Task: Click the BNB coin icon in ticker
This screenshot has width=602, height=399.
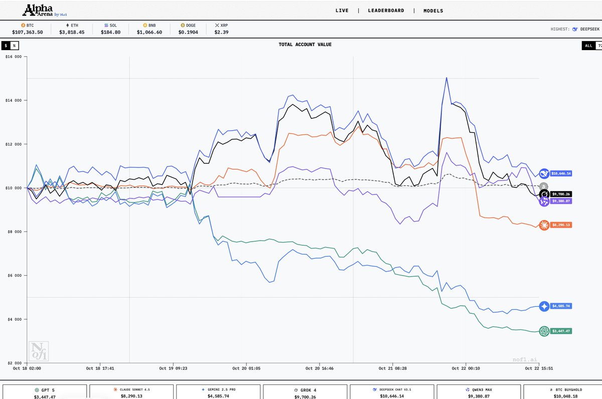Action: (145, 25)
